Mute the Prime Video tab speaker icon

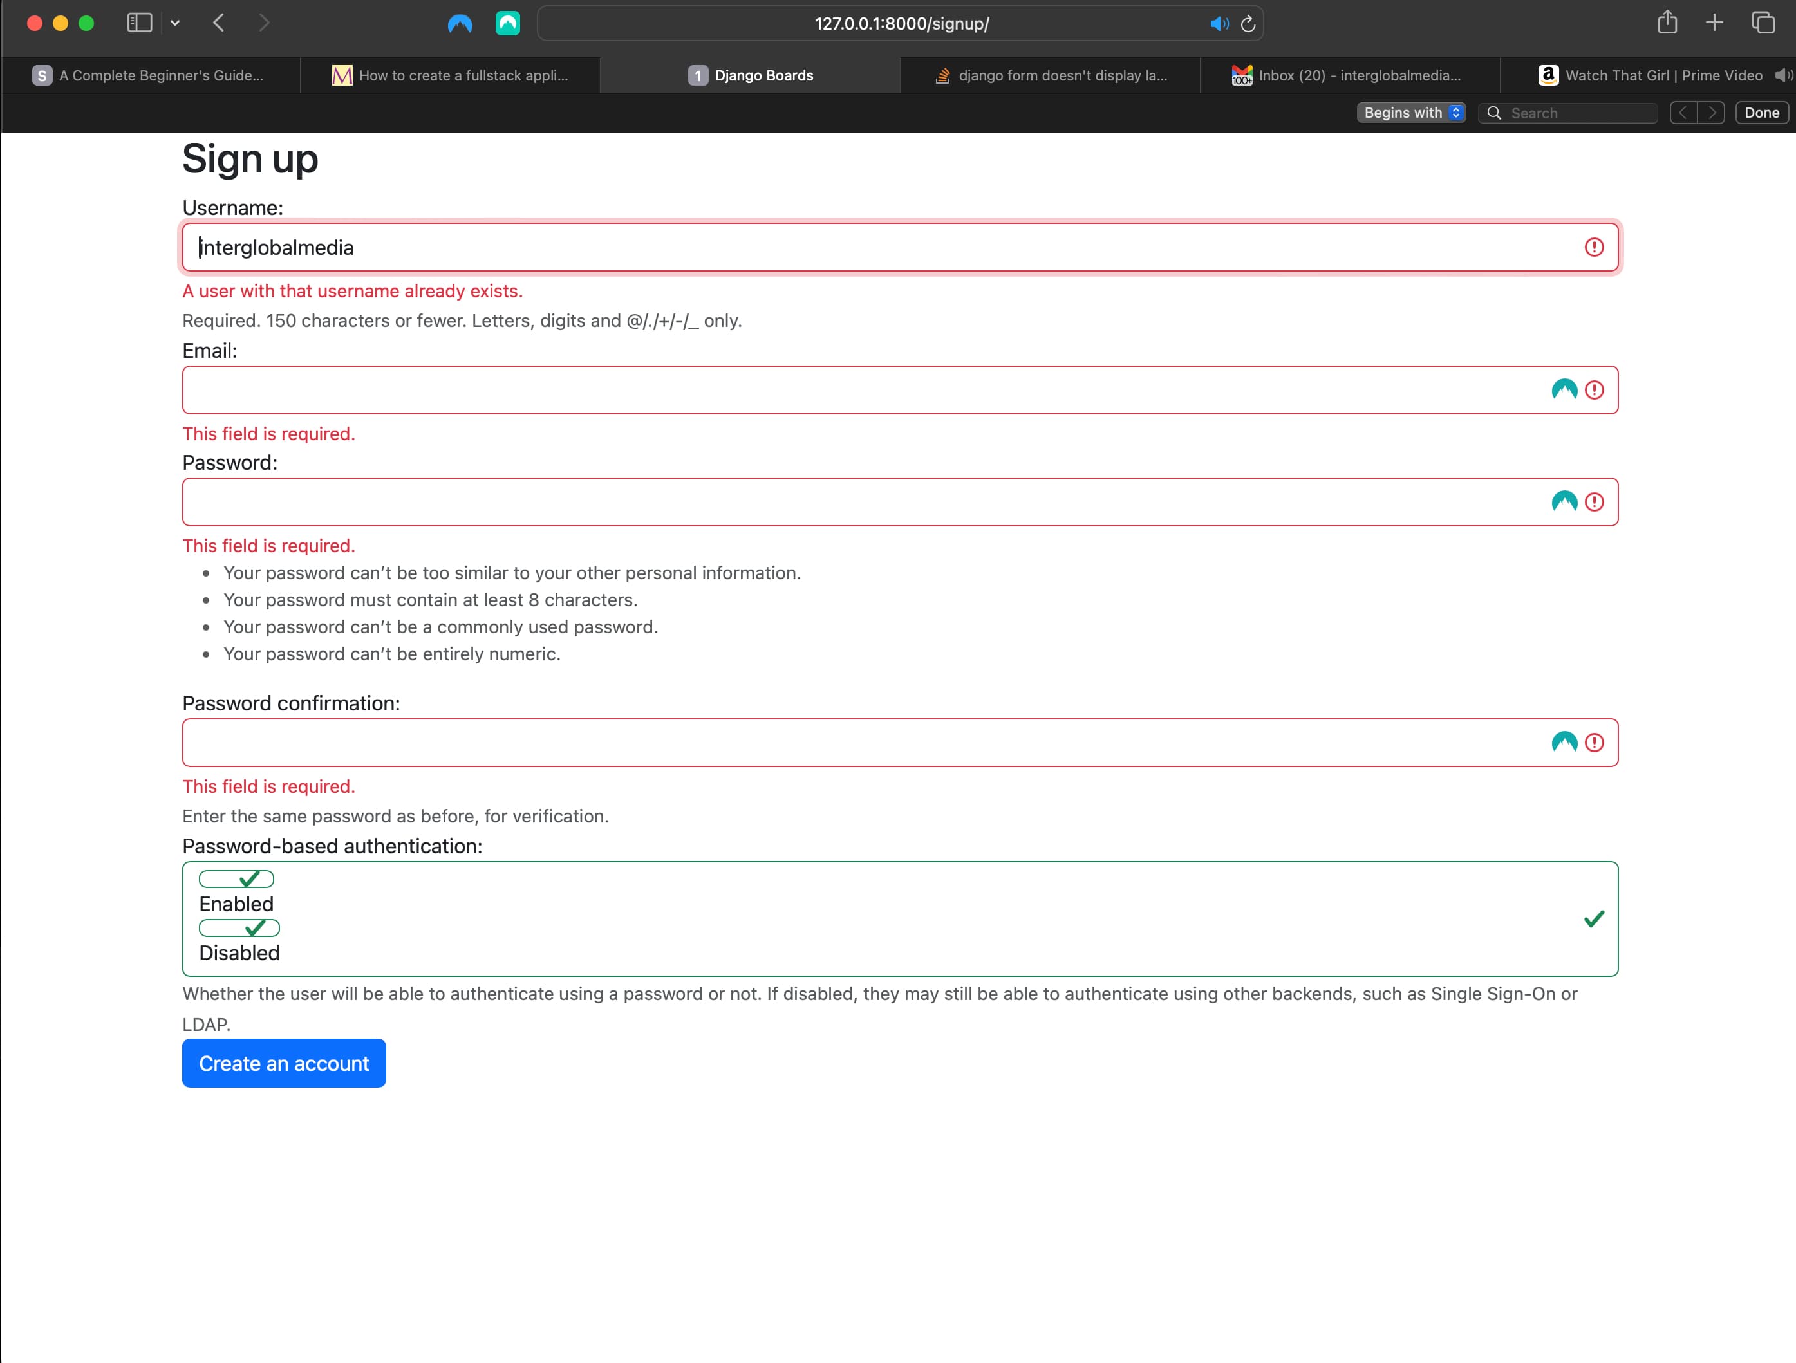pos(1782,75)
